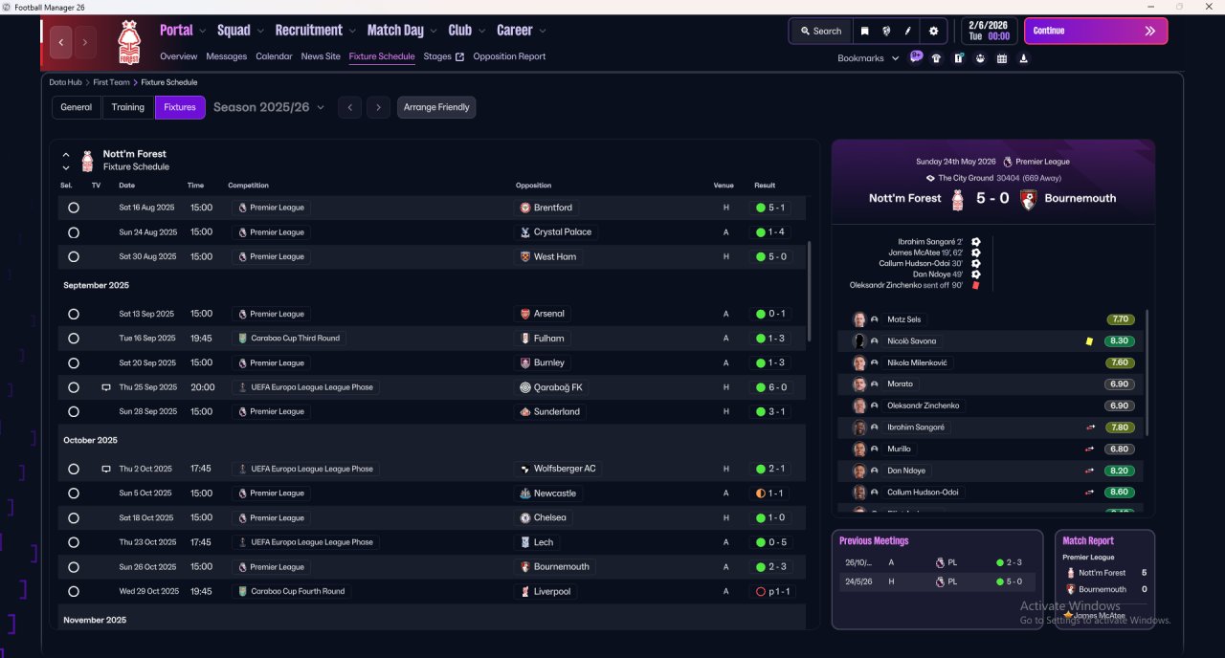This screenshot has width=1225, height=658.
Task: Click the Continue button
Action: click(x=1096, y=31)
